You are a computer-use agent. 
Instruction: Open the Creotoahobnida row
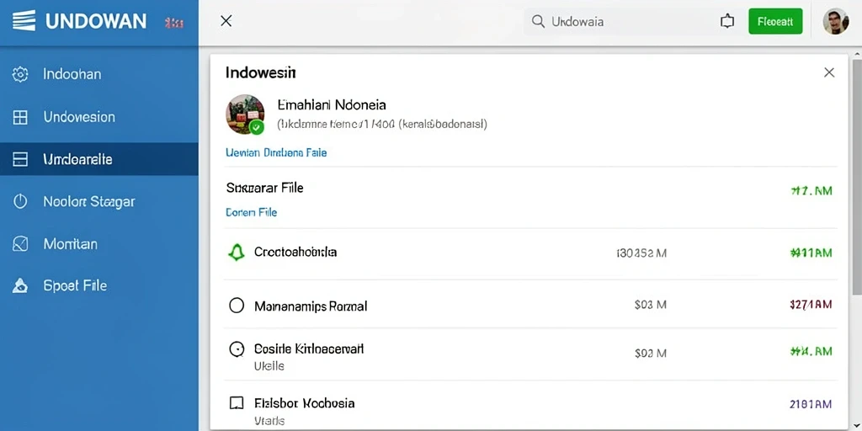pyautogui.click(x=530, y=253)
